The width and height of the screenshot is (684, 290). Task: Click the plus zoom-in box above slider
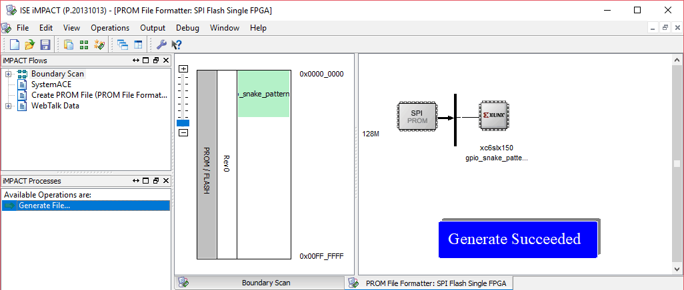(x=184, y=69)
